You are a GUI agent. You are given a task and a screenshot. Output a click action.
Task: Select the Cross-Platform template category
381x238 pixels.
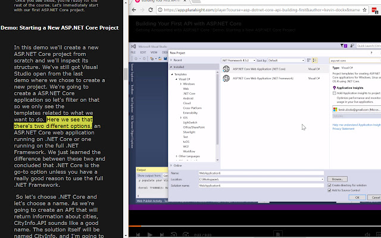[x=192, y=108]
